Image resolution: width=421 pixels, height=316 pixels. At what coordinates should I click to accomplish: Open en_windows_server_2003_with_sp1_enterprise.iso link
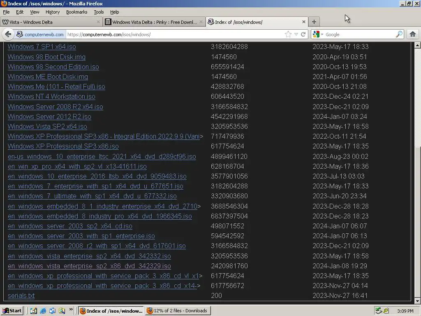pos(81,236)
